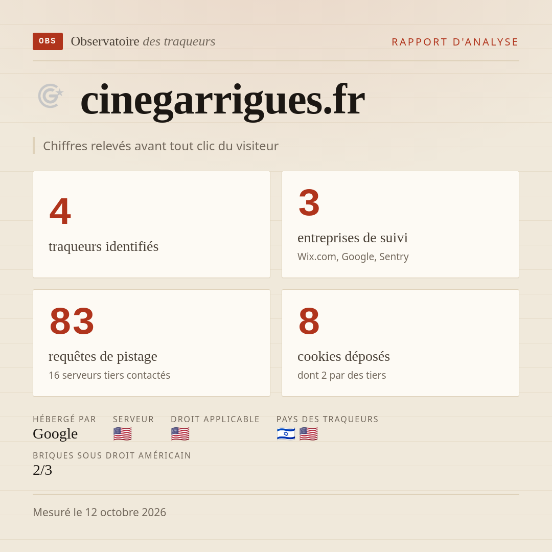The image size is (552, 552).
Task: Click the subtitle 'Chiffres relevés avant tout clic'
Action: click(x=160, y=146)
